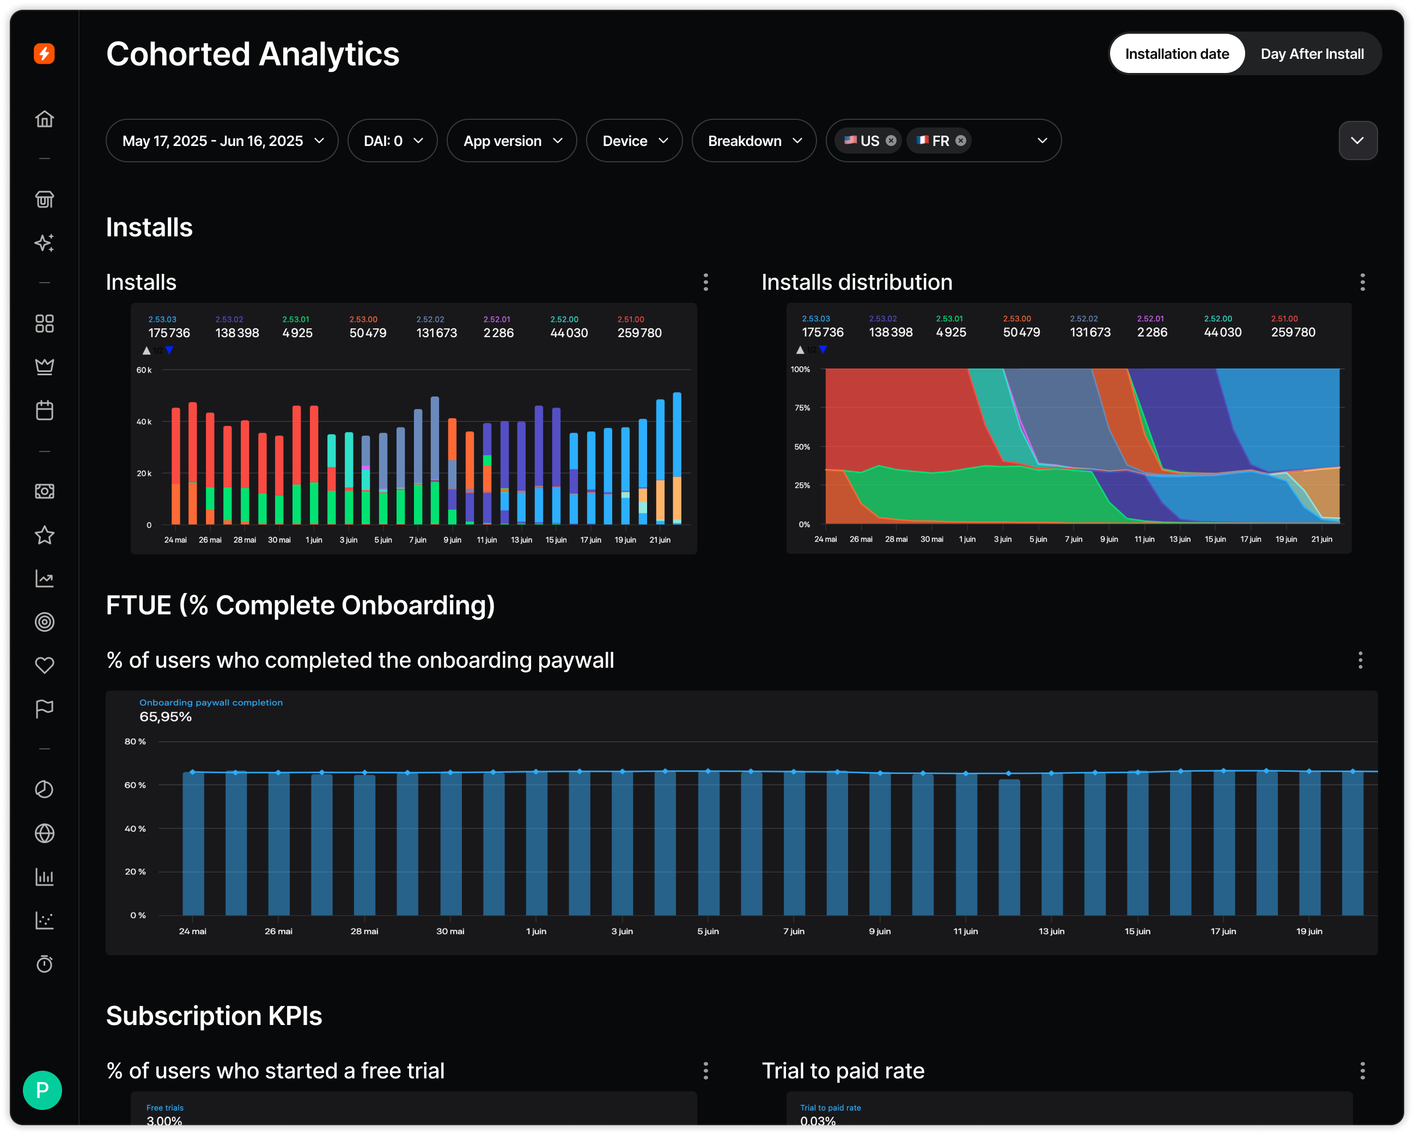Open the crown icon in sidebar
This screenshot has width=1414, height=1135.
(x=44, y=367)
